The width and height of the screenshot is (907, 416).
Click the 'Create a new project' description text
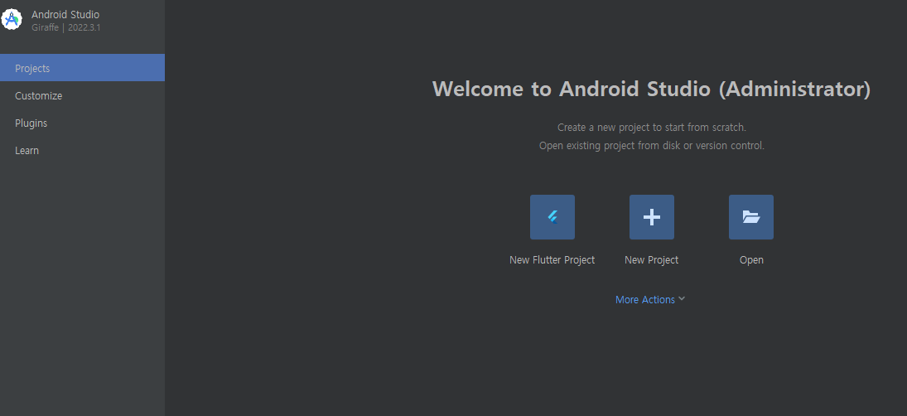click(x=652, y=127)
